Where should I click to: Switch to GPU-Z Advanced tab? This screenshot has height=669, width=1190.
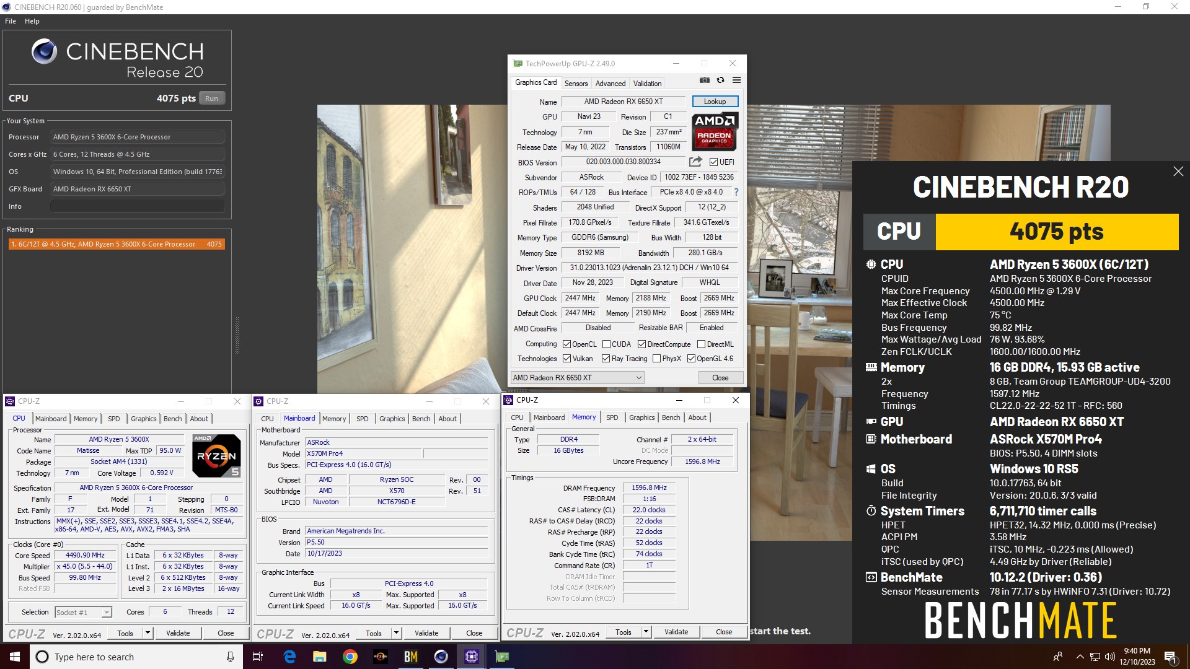610,84
